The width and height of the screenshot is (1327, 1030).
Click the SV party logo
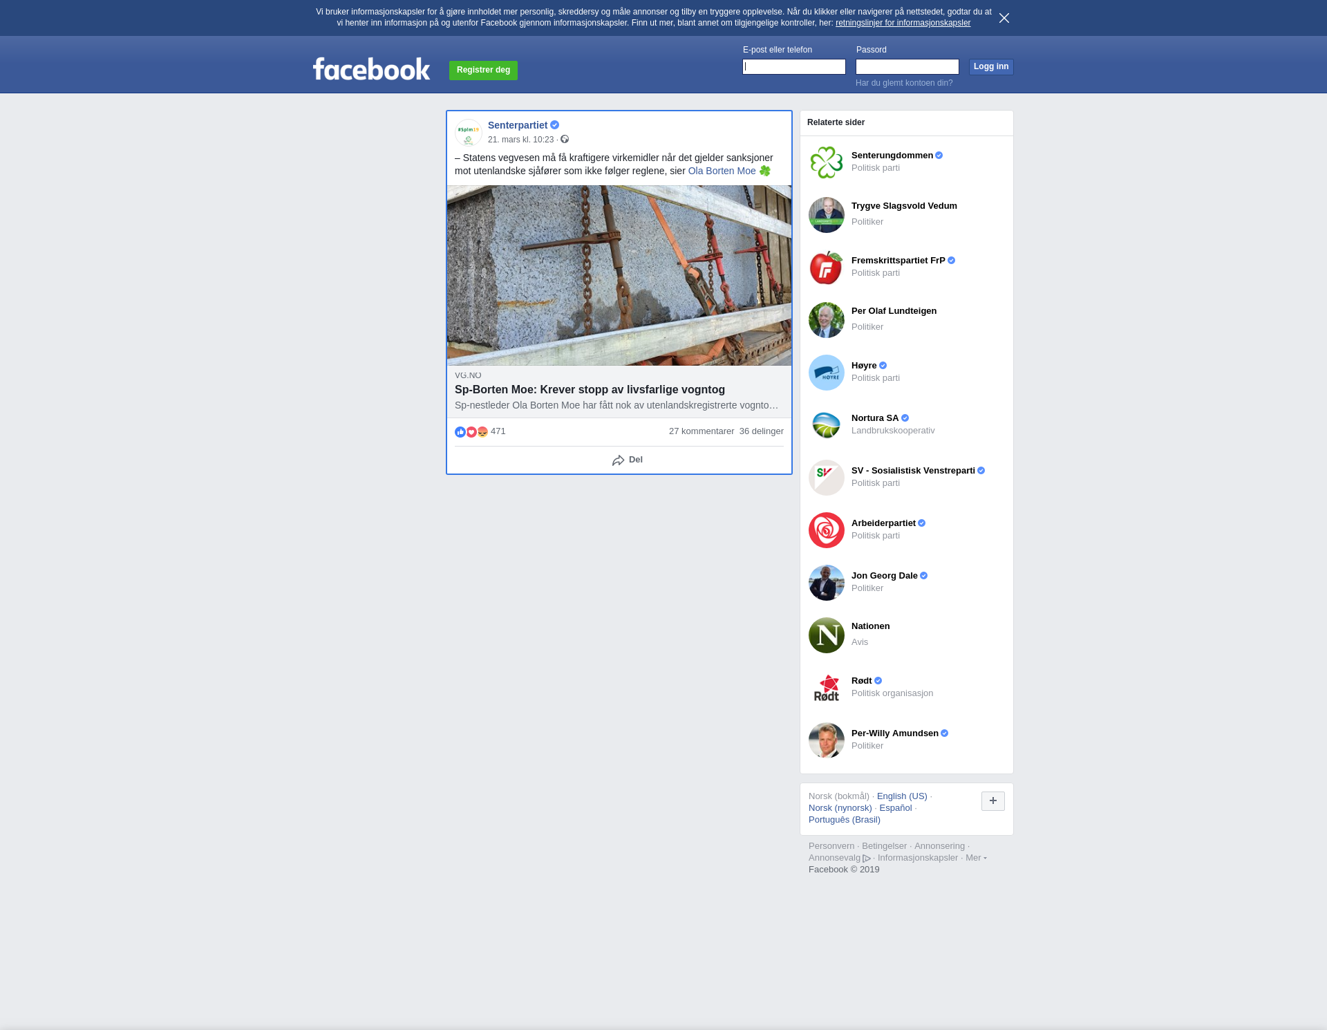tap(827, 478)
